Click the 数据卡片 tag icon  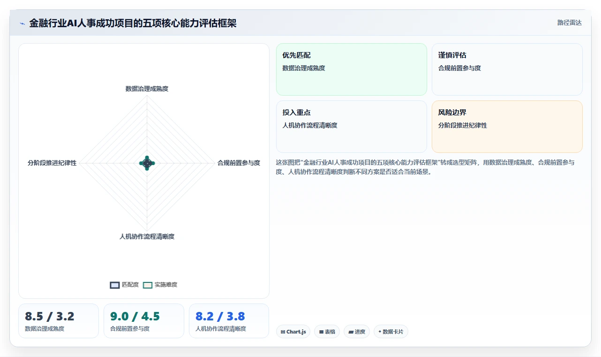pyautogui.click(x=380, y=331)
